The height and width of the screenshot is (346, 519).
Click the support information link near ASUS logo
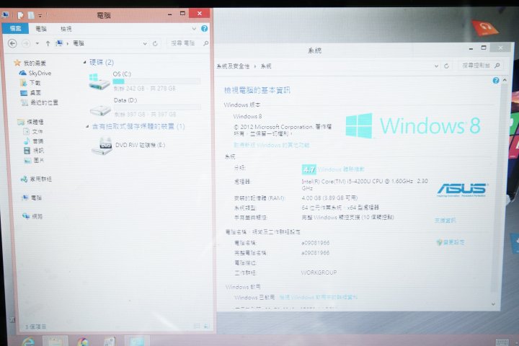[x=445, y=221]
